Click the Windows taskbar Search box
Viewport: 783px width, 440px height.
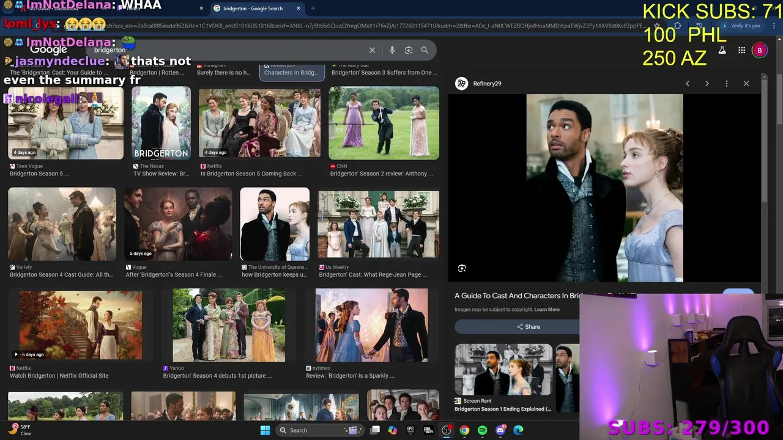(319, 430)
